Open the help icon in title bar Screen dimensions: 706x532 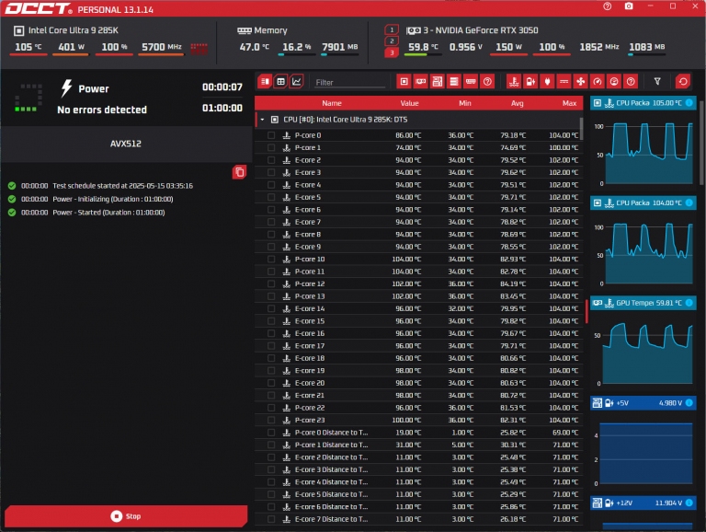[608, 6]
